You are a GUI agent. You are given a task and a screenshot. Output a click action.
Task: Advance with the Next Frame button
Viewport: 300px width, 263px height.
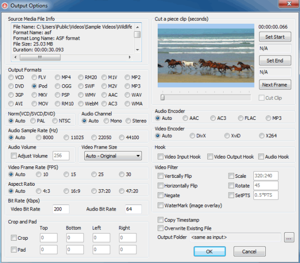pos(275,85)
